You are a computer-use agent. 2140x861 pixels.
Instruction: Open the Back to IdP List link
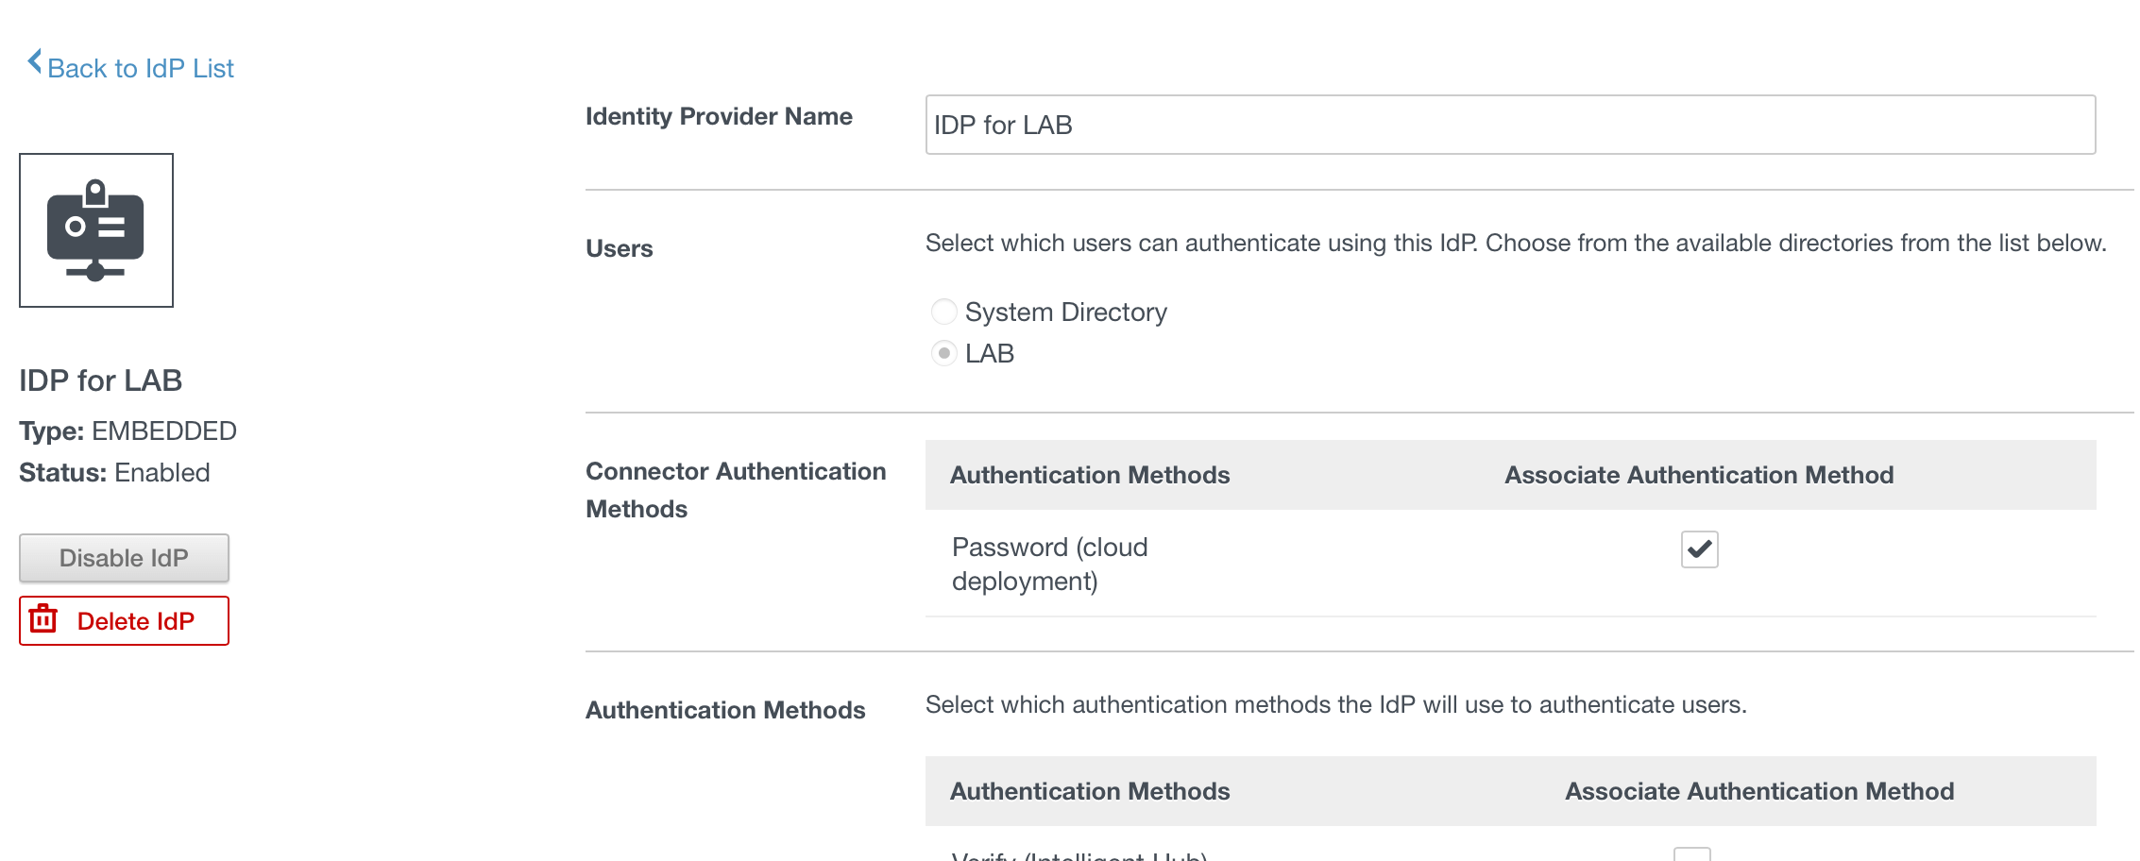tap(140, 69)
